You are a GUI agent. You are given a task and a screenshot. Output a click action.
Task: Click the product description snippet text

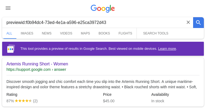tap(102, 84)
